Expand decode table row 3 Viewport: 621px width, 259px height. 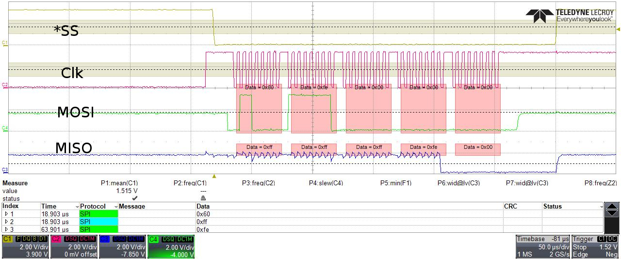6,229
